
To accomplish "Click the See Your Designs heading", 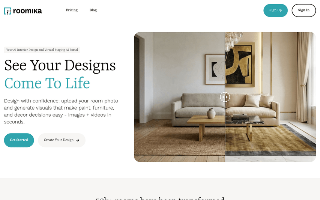I will tap(60, 65).
